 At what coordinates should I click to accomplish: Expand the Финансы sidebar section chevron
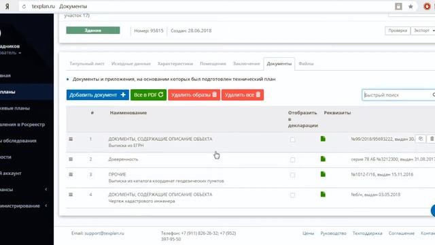point(46,189)
